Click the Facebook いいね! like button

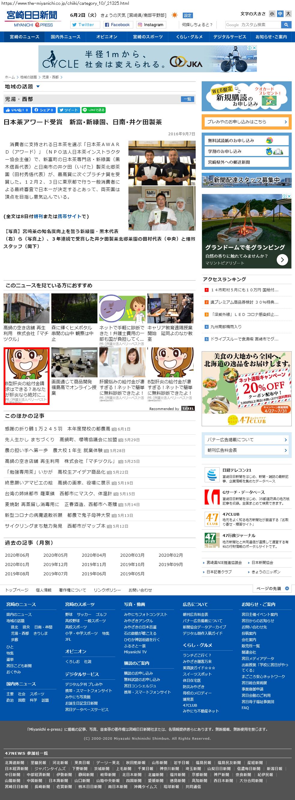pos(17,110)
